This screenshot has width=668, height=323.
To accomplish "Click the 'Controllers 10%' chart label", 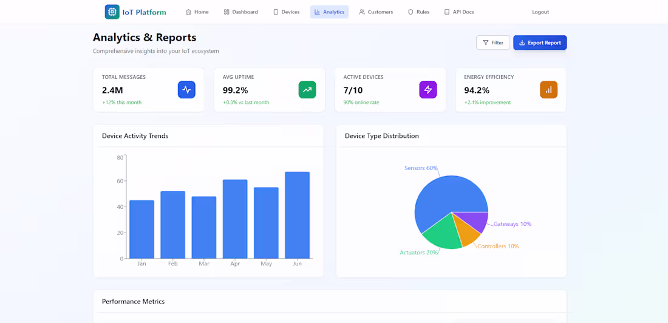I will 498,246.
